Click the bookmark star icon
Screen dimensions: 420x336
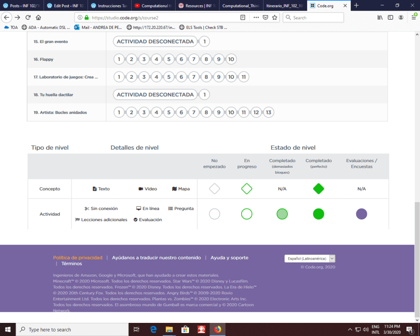tap(274, 17)
